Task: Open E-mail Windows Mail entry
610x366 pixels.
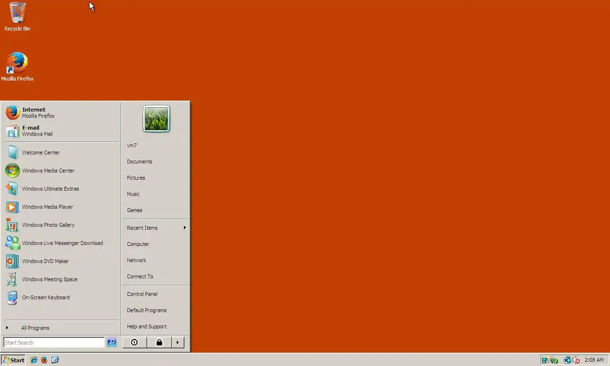Action: [61, 131]
